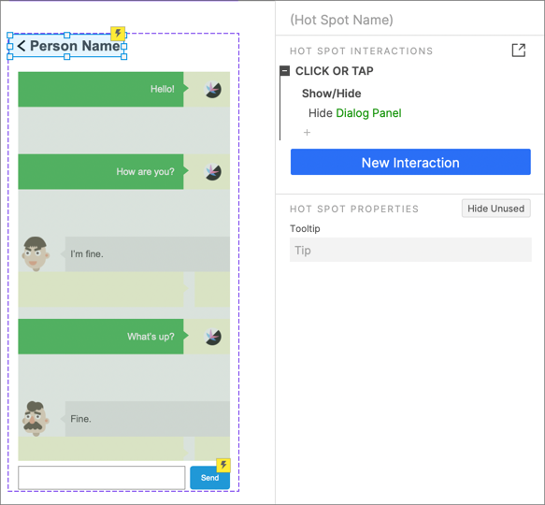Click the blue Send button on canvas
Viewport: 545px width, 505px height.
209,478
